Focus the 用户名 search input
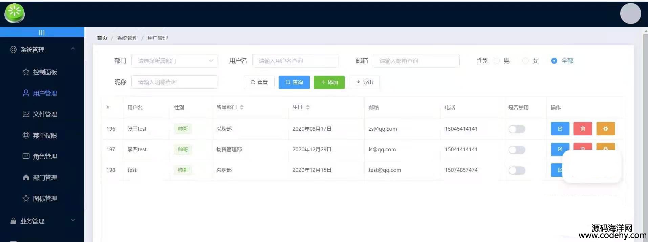The width and height of the screenshot is (648, 242). coord(296,61)
